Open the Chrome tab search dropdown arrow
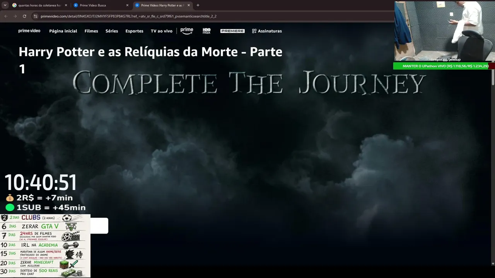The height and width of the screenshot is (278, 495). coord(5,5)
